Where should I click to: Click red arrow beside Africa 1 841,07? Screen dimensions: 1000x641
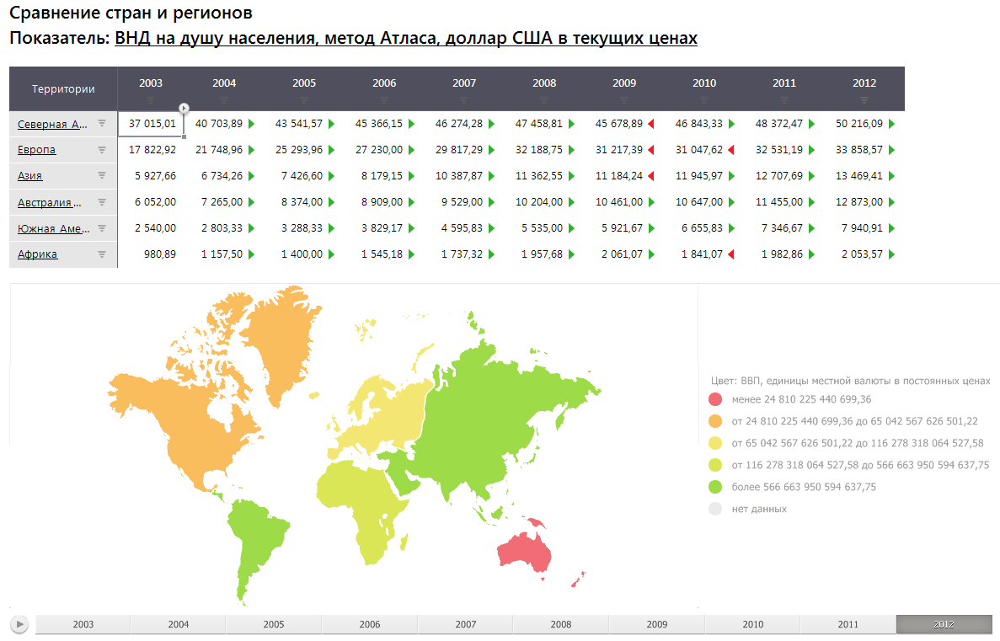pos(731,254)
